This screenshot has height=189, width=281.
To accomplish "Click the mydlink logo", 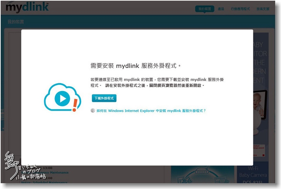I will point(27,8).
